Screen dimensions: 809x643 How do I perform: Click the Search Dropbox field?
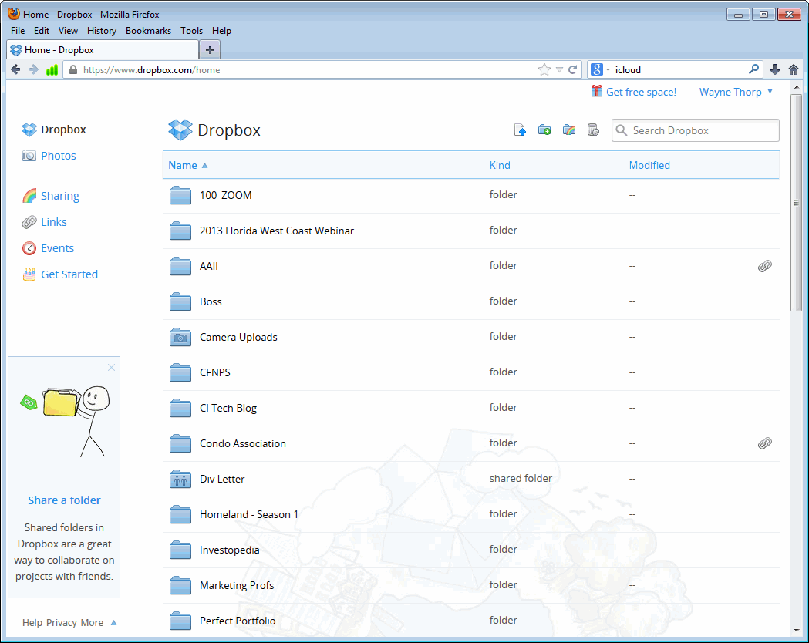point(696,130)
